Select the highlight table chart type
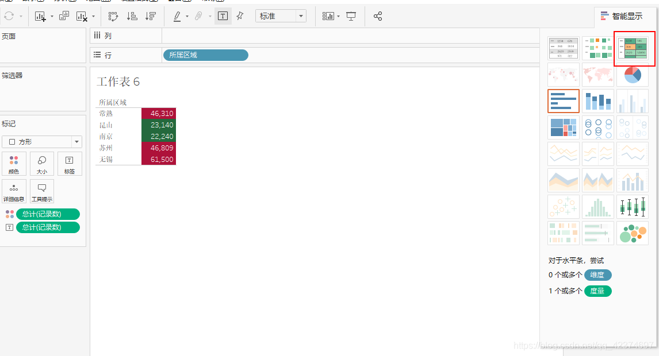Screen dimensions: 659x356 coord(633,48)
